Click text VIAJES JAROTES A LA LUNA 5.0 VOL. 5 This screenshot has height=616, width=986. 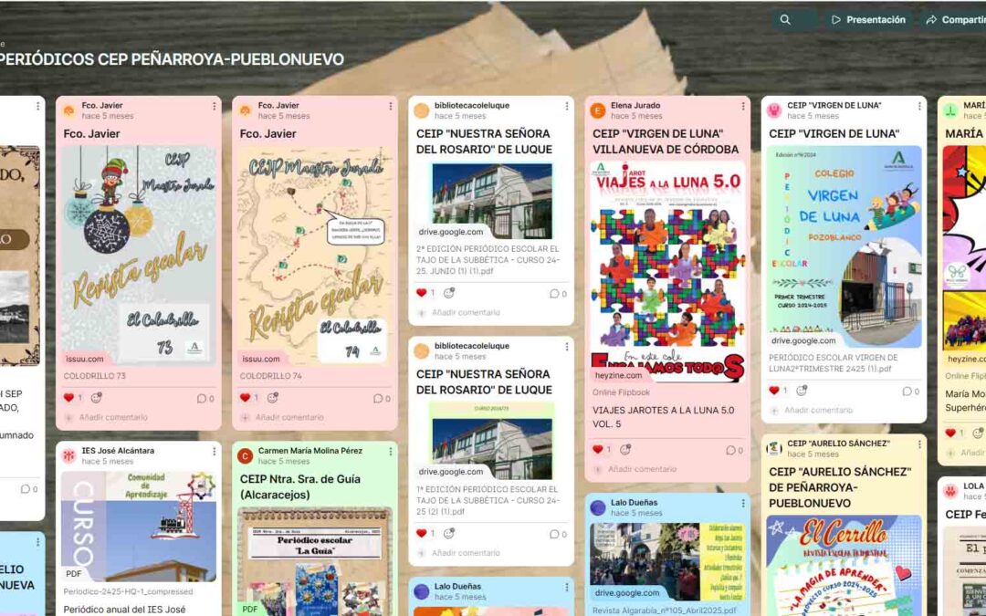tap(664, 417)
